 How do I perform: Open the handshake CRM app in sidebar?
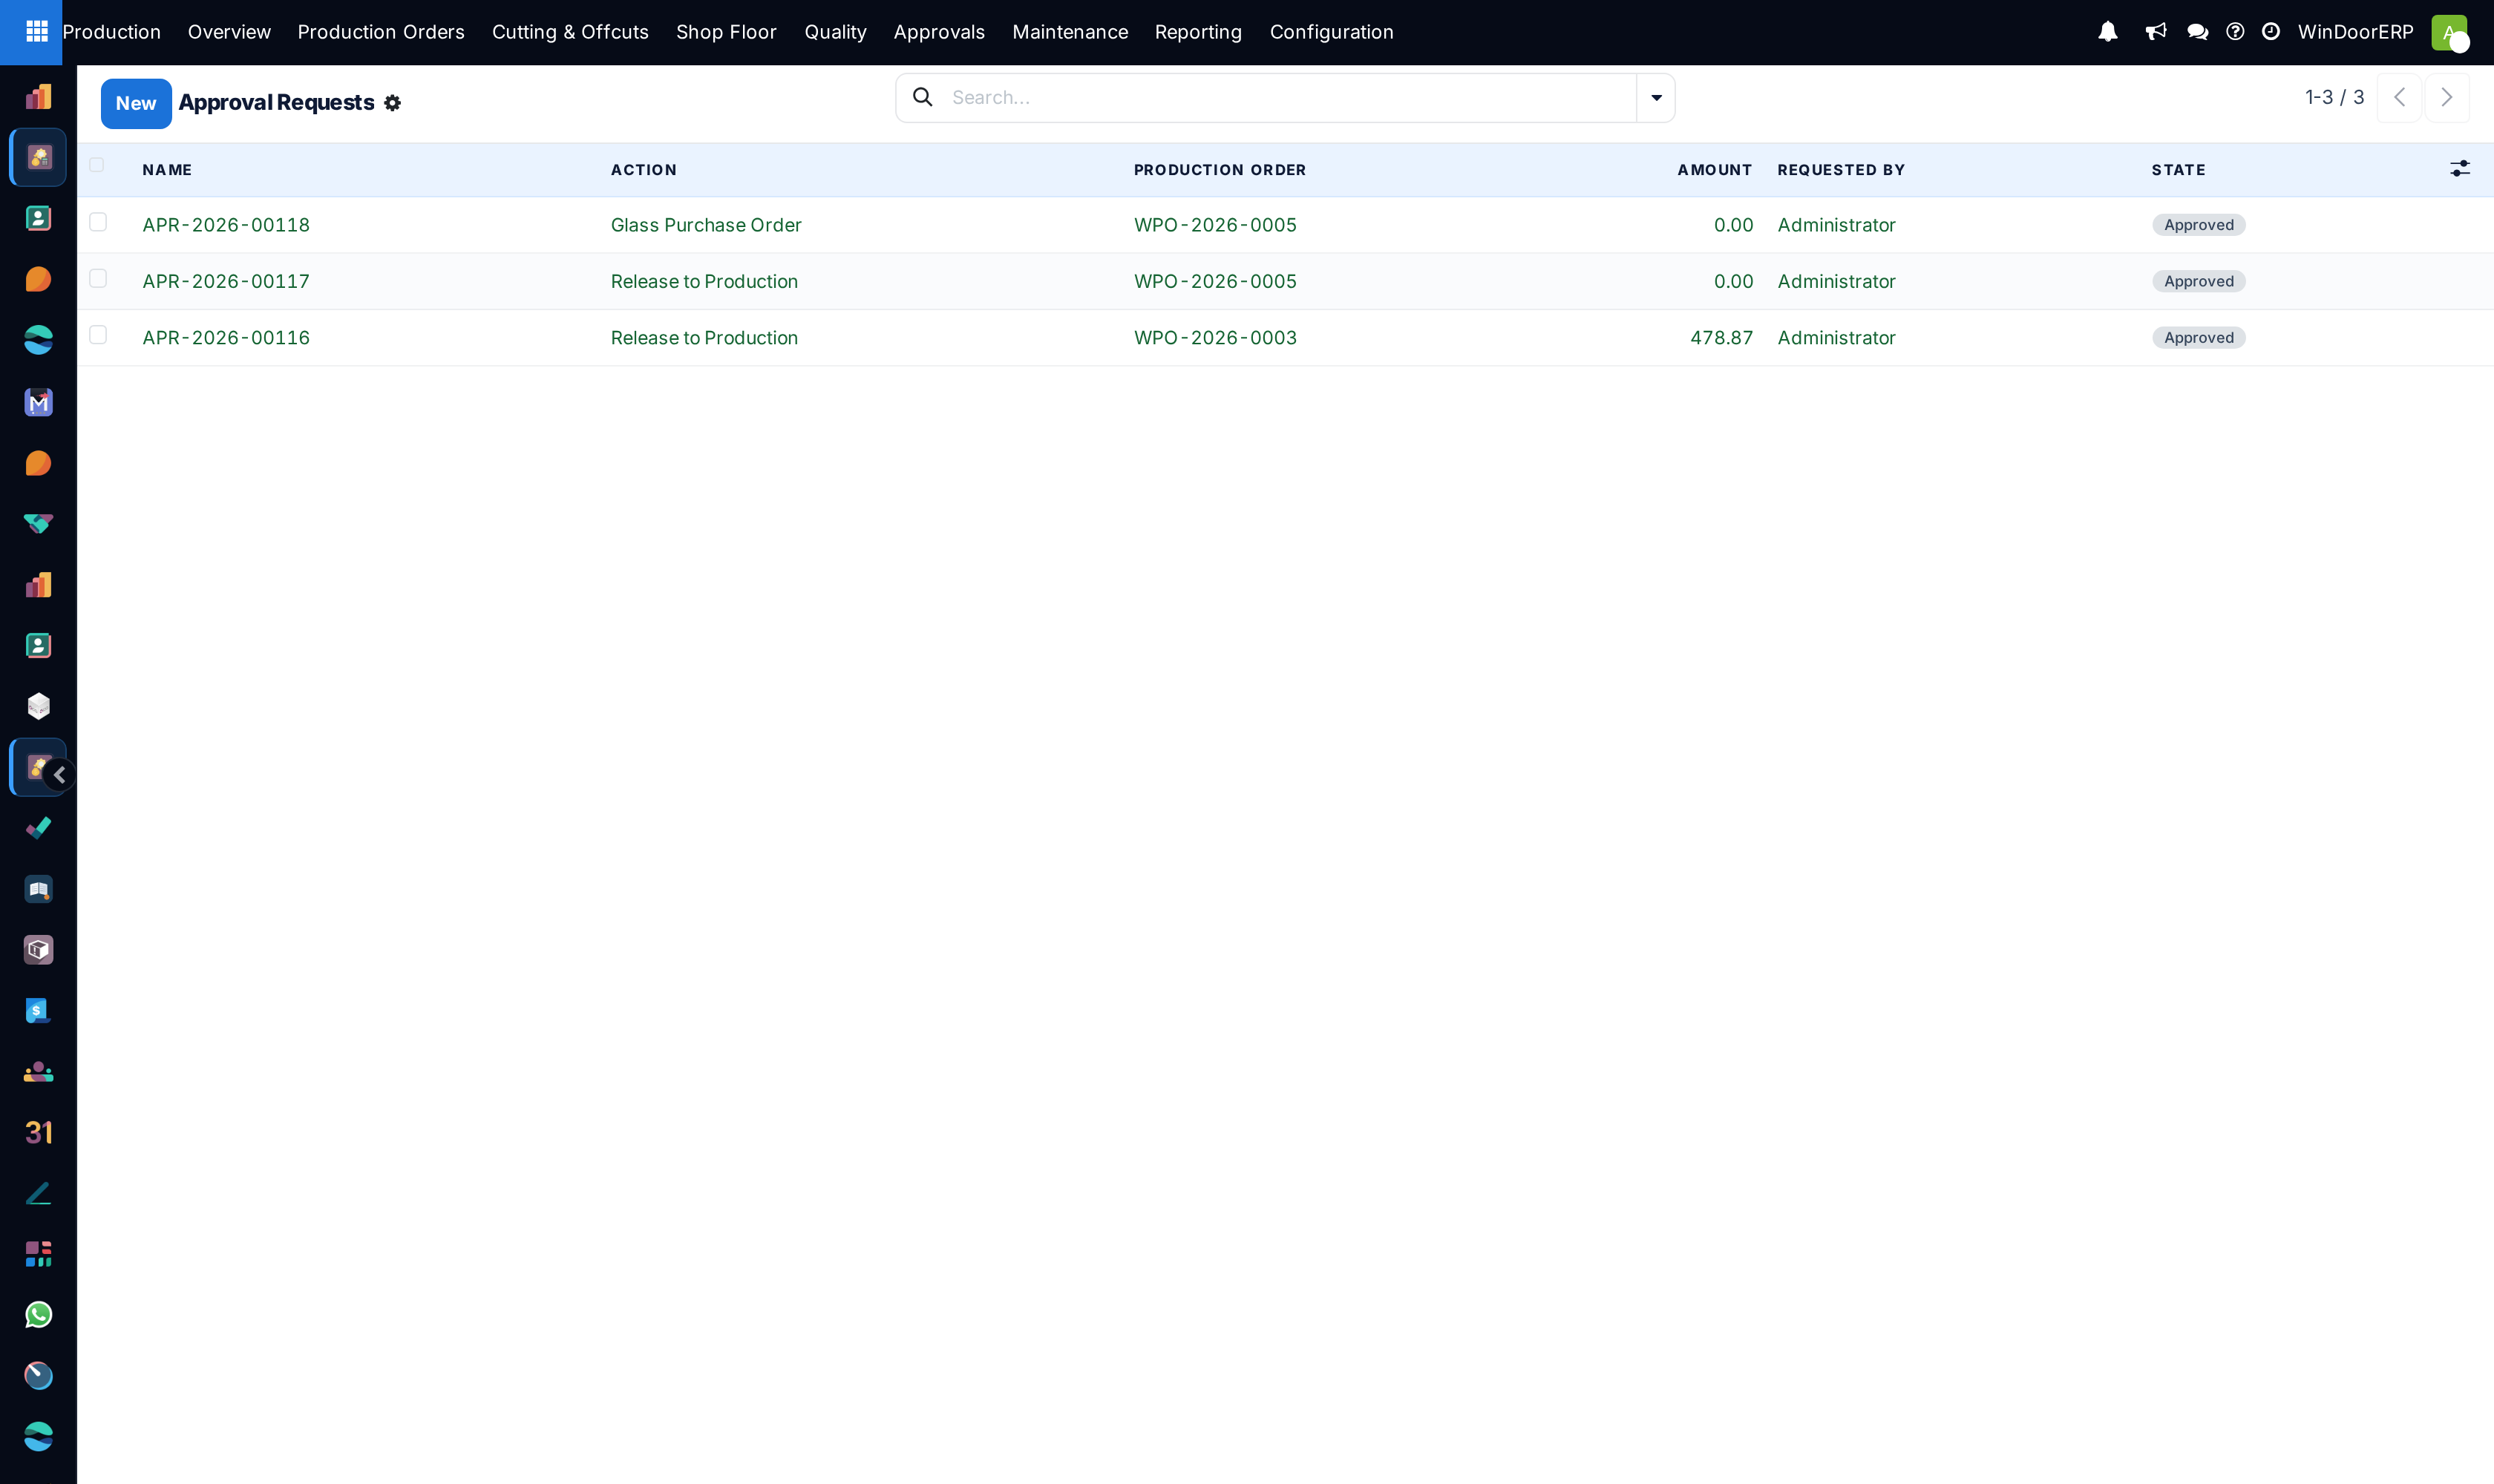(38, 523)
